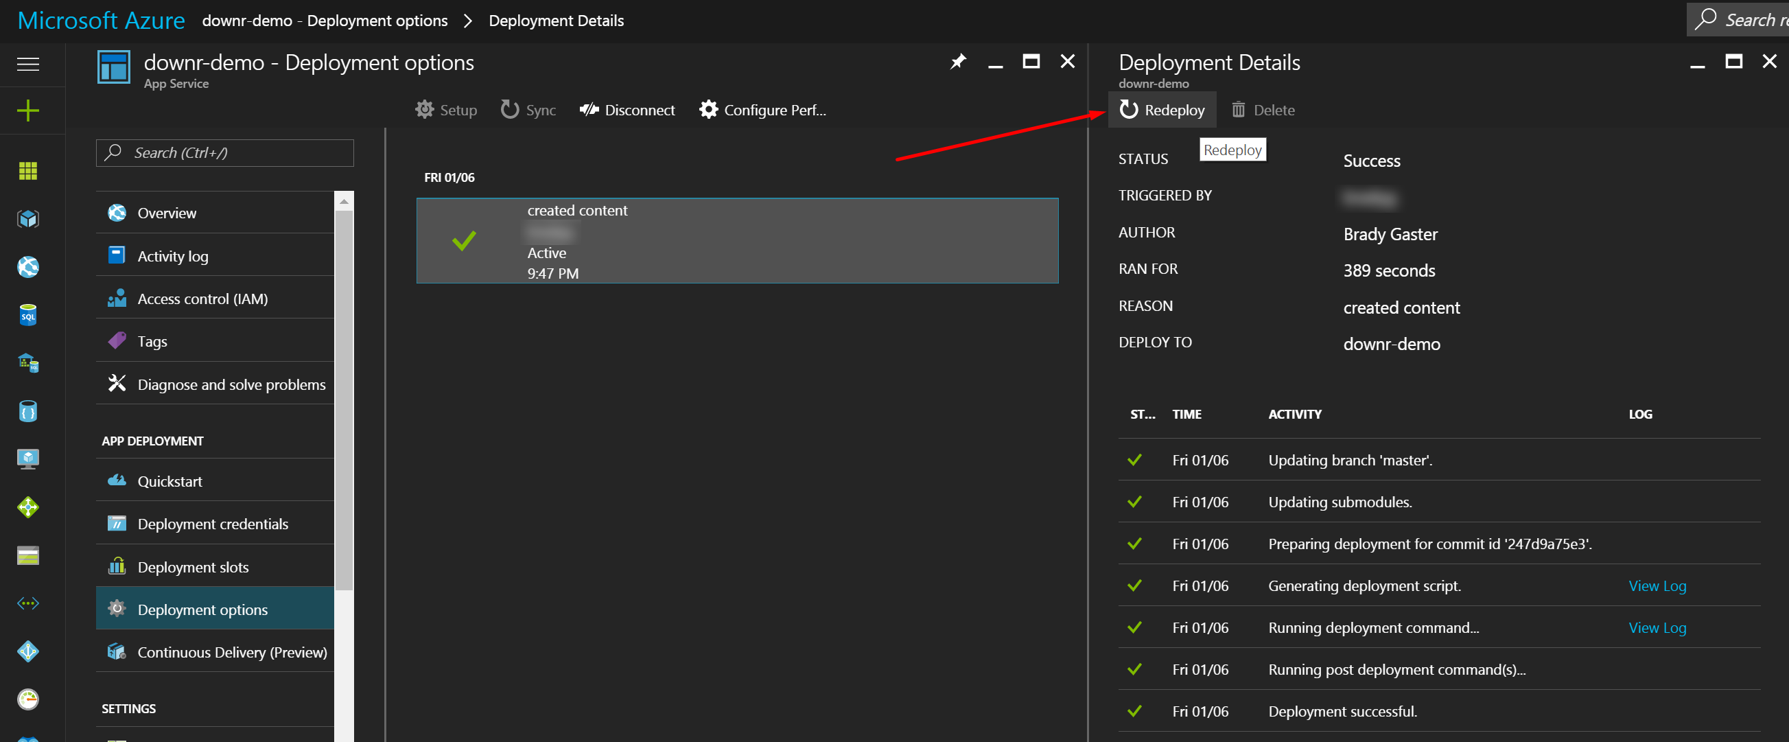Select the 'created content' deployment entry

[738, 241]
